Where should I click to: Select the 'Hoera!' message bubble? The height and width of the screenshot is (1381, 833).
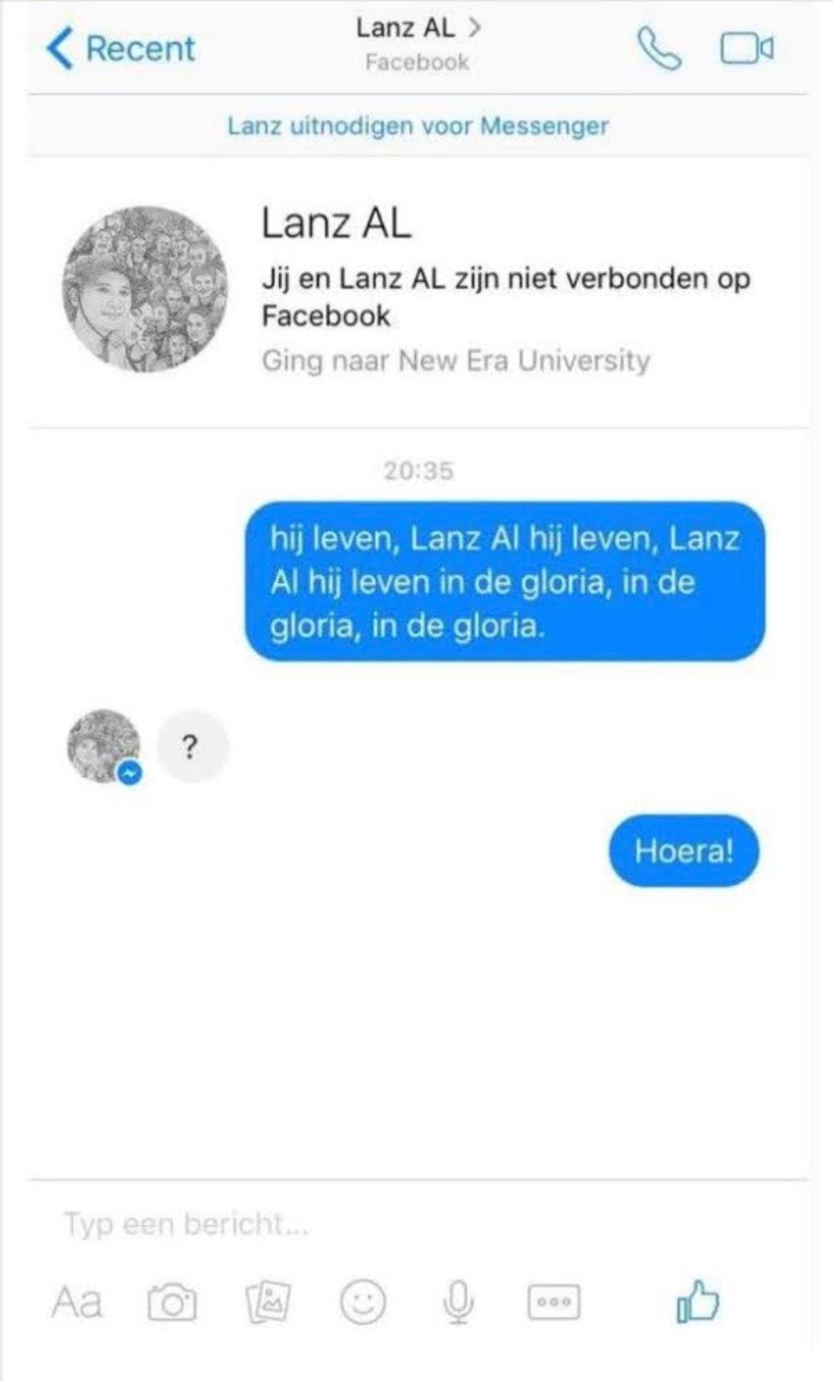(x=684, y=851)
